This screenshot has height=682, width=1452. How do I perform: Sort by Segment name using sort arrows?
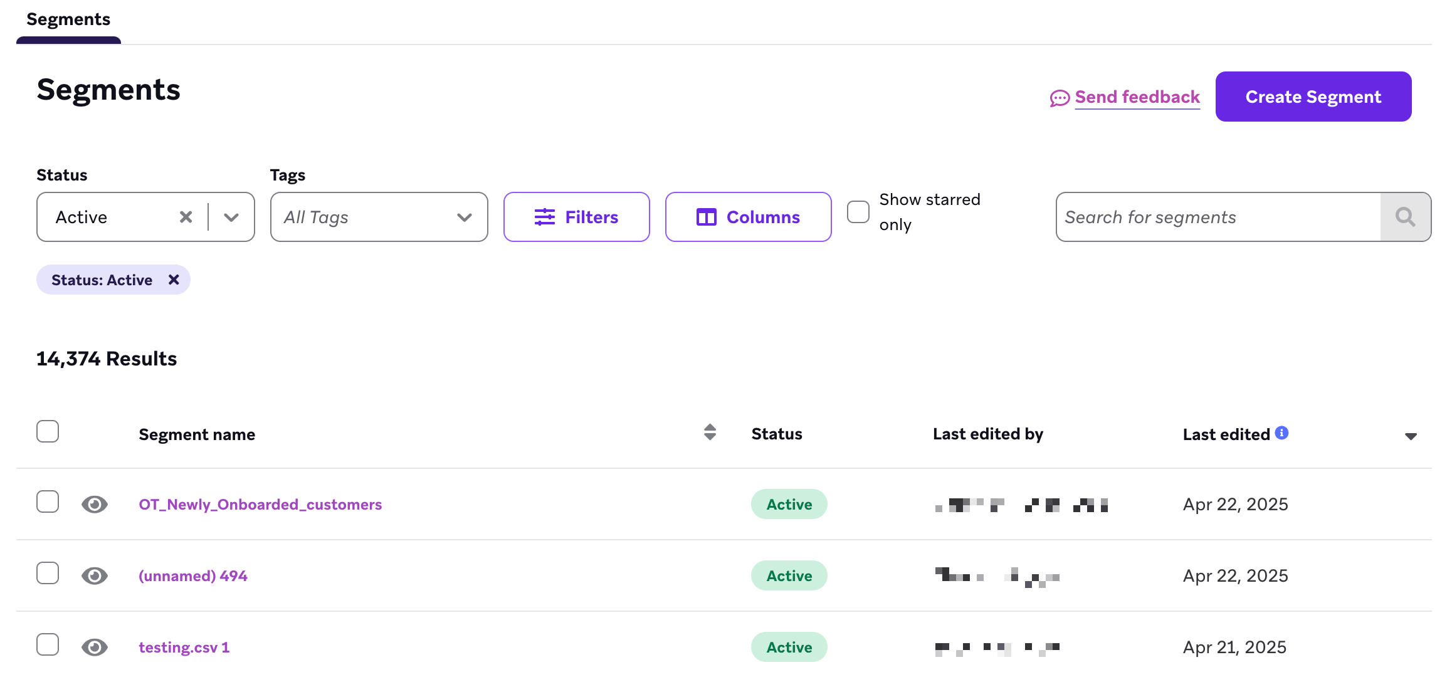tap(710, 432)
